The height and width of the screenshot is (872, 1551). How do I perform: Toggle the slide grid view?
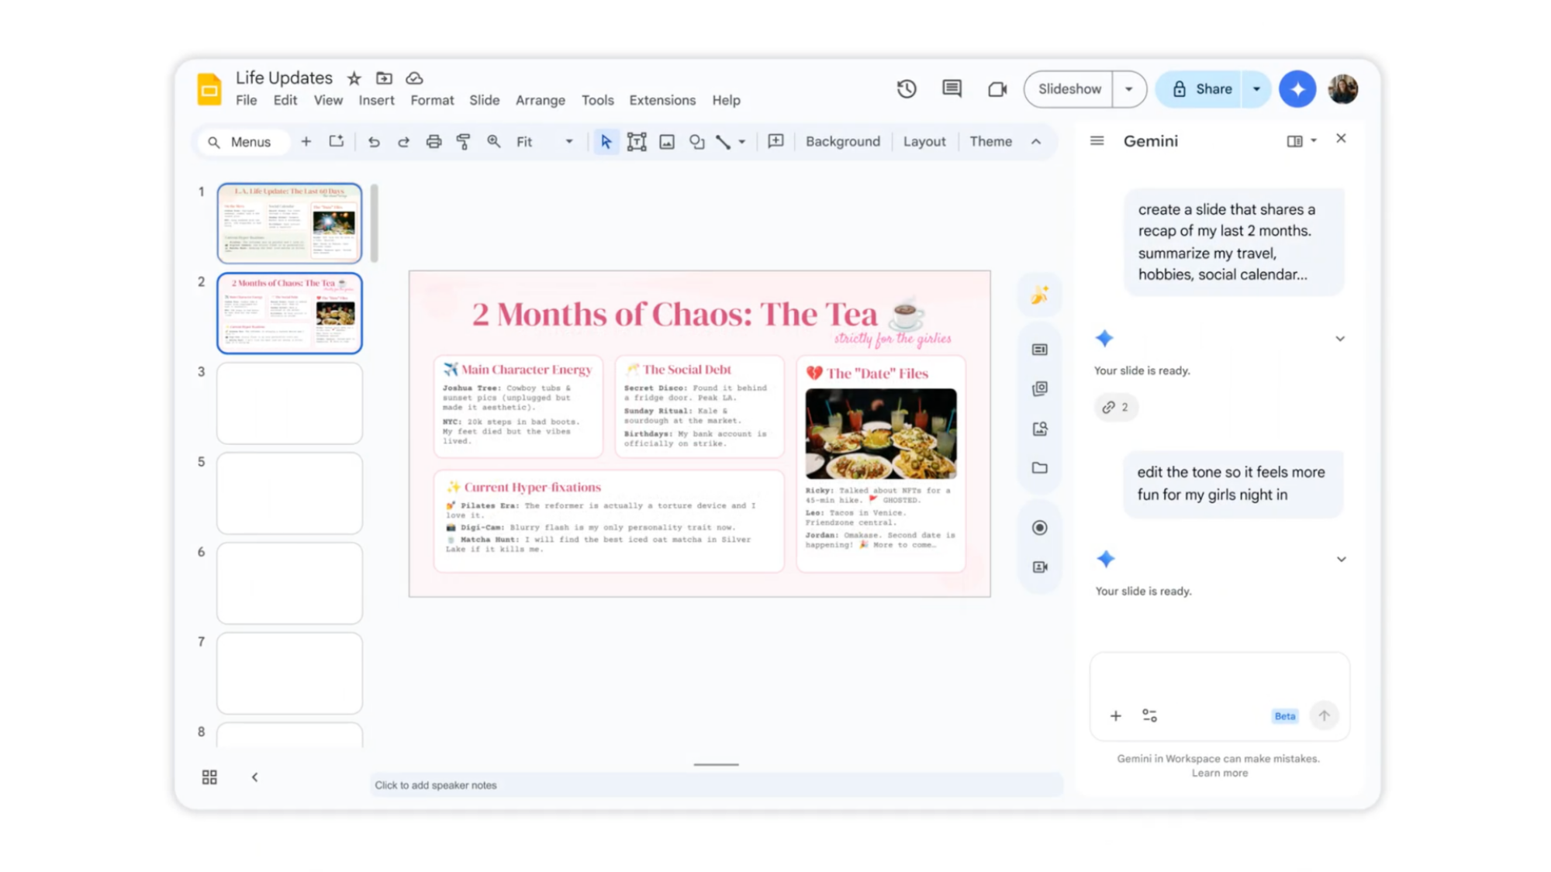tap(209, 777)
